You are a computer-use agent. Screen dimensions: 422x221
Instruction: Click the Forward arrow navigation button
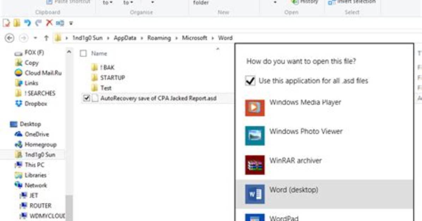point(23,38)
